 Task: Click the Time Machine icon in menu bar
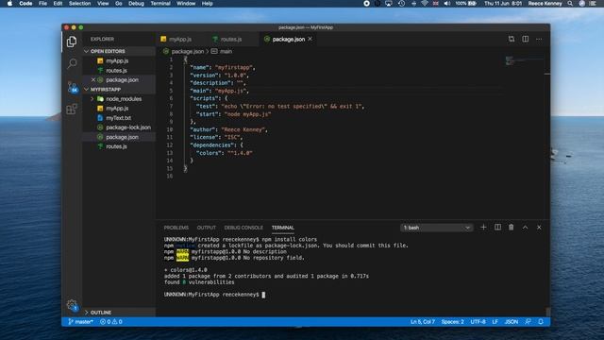click(x=401, y=4)
